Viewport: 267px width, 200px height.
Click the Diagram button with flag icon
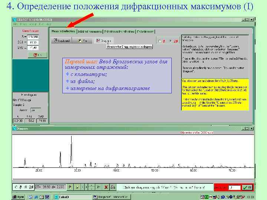(103, 41)
